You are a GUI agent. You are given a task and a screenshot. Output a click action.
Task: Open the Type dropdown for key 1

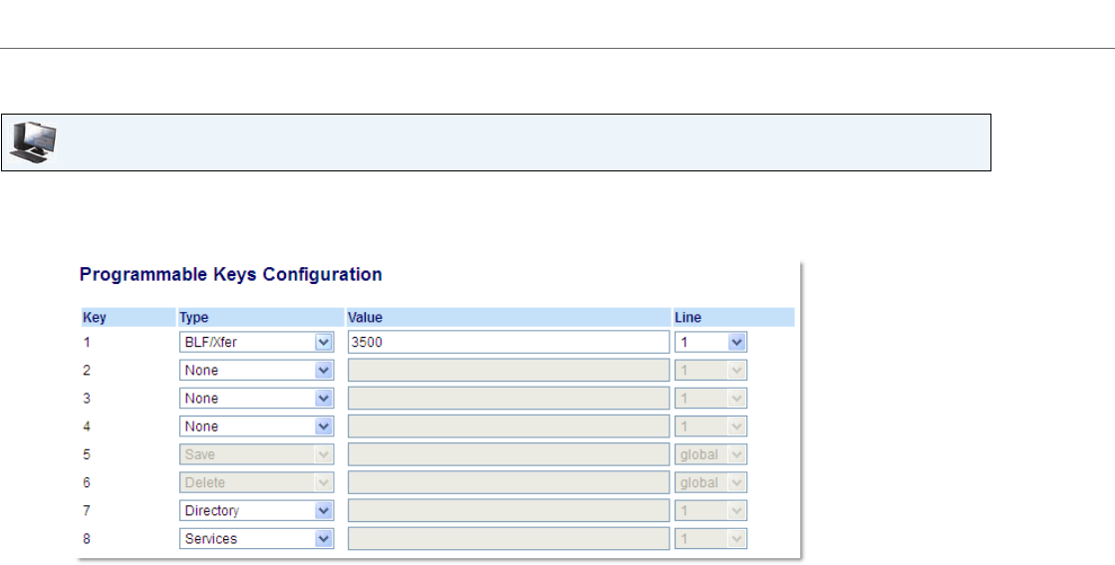(x=256, y=342)
